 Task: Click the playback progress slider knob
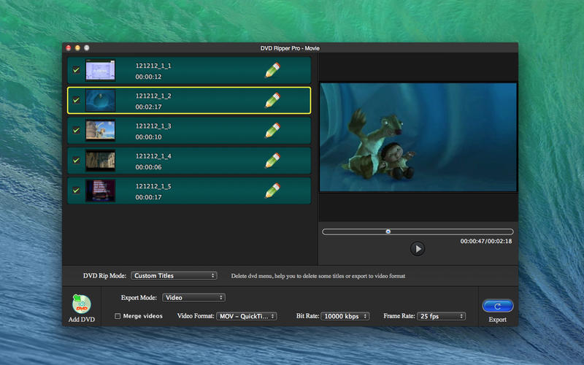pyautogui.click(x=388, y=231)
